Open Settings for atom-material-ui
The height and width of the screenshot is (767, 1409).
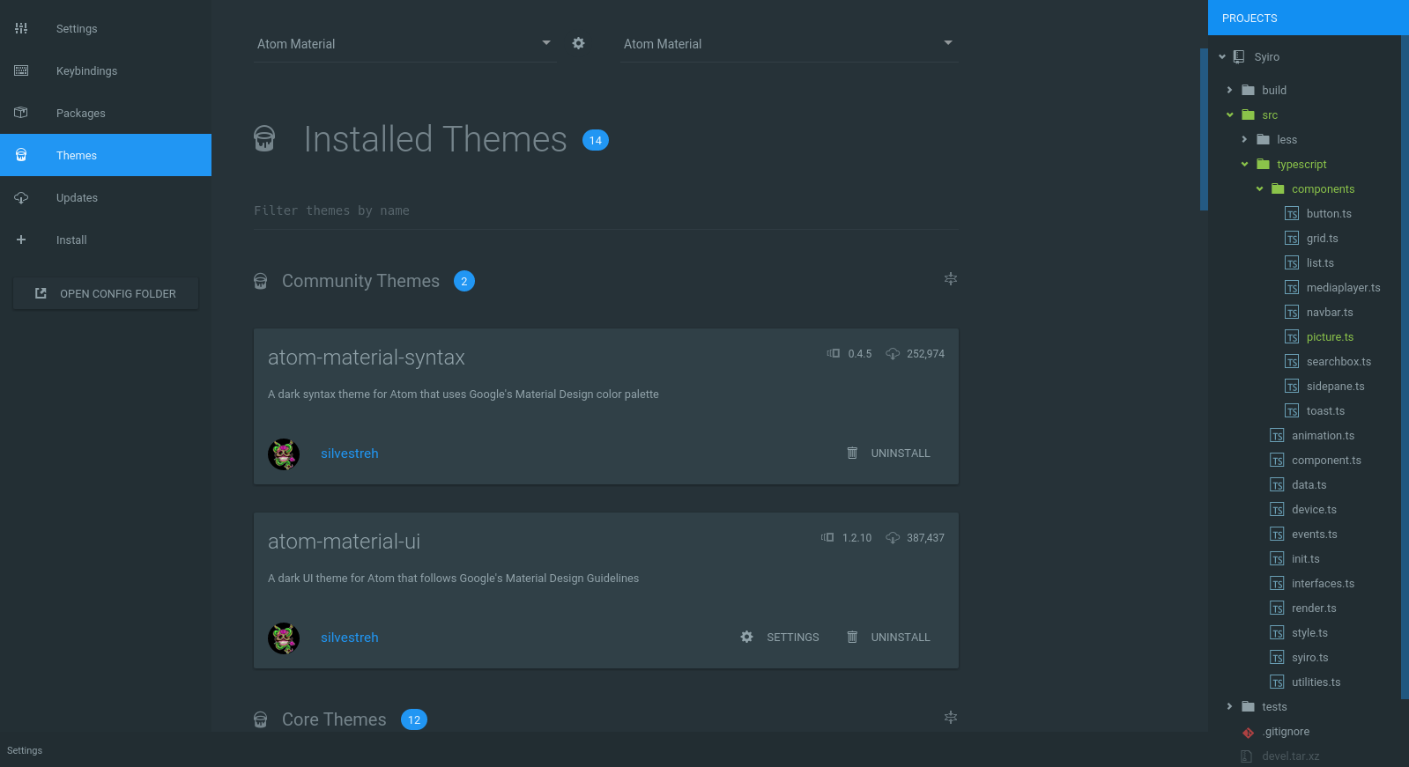click(780, 637)
